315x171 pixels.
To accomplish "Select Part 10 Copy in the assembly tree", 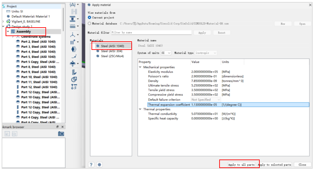I will pyautogui.click(x=40, y=97).
